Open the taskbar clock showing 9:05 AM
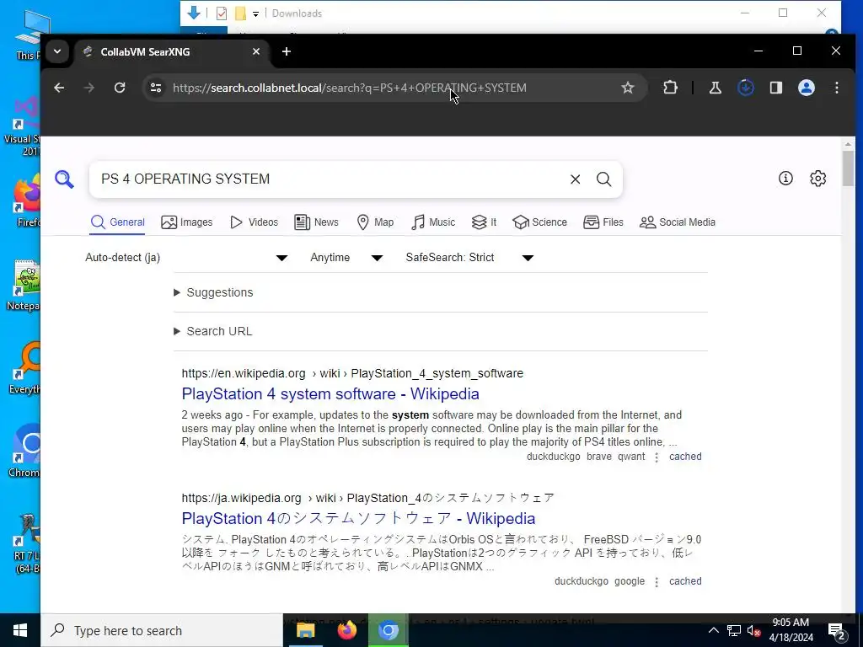The image size is (863, 647). point(791,630)
